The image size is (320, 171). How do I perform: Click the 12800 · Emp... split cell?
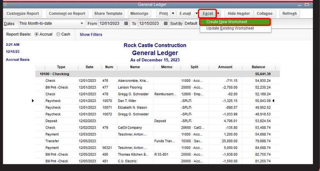[192, 94]
